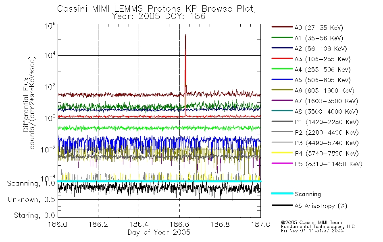
Task: Click the magenta P5 legend line swatch
Action: click(282, 163)
